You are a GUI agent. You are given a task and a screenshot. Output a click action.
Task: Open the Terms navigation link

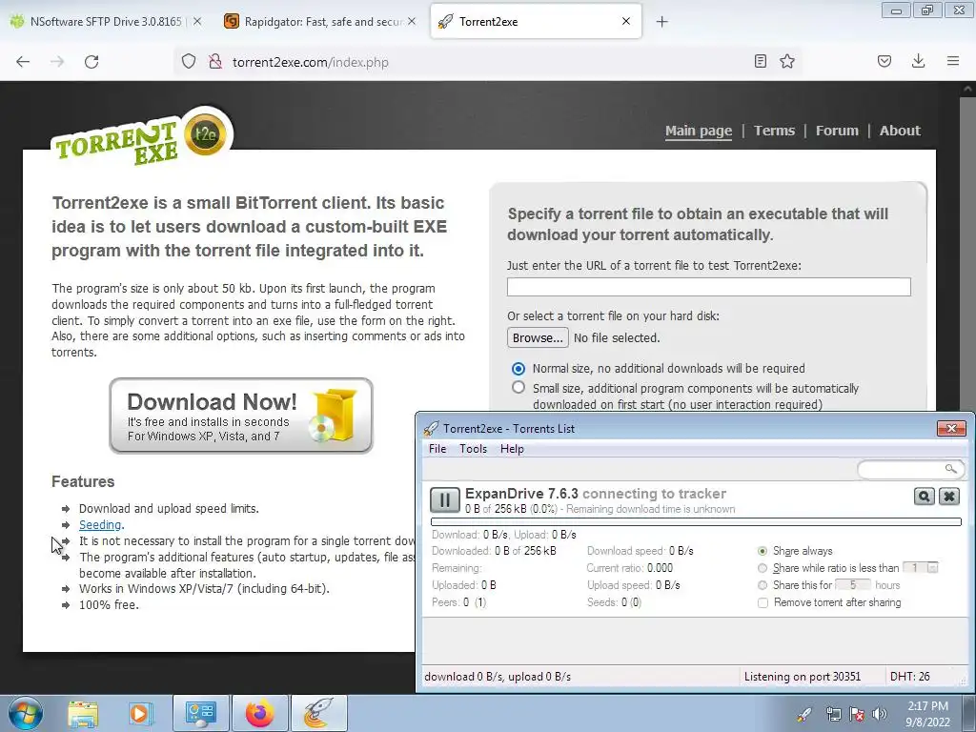[774, 131]
